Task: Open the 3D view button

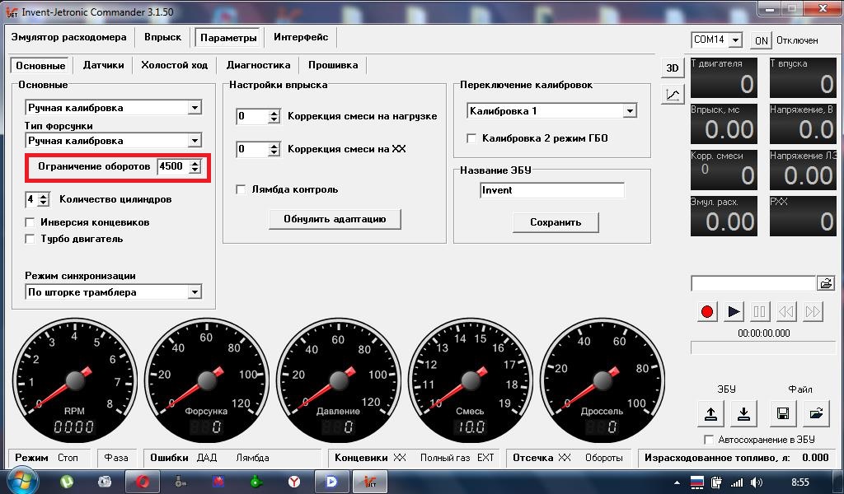Action: 673,68
